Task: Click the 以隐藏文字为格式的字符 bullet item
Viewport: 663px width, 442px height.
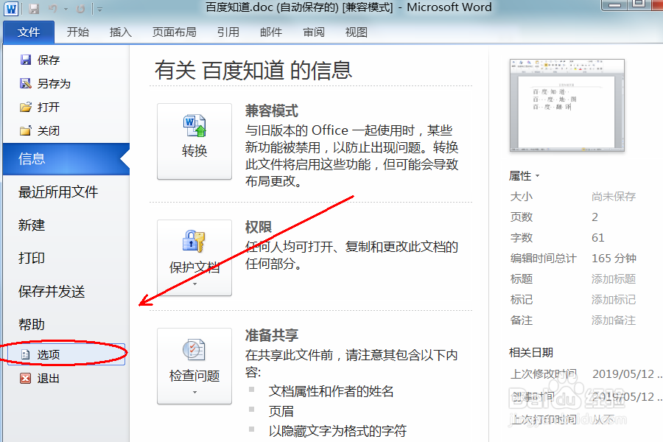Action: (x=337, y=431)
